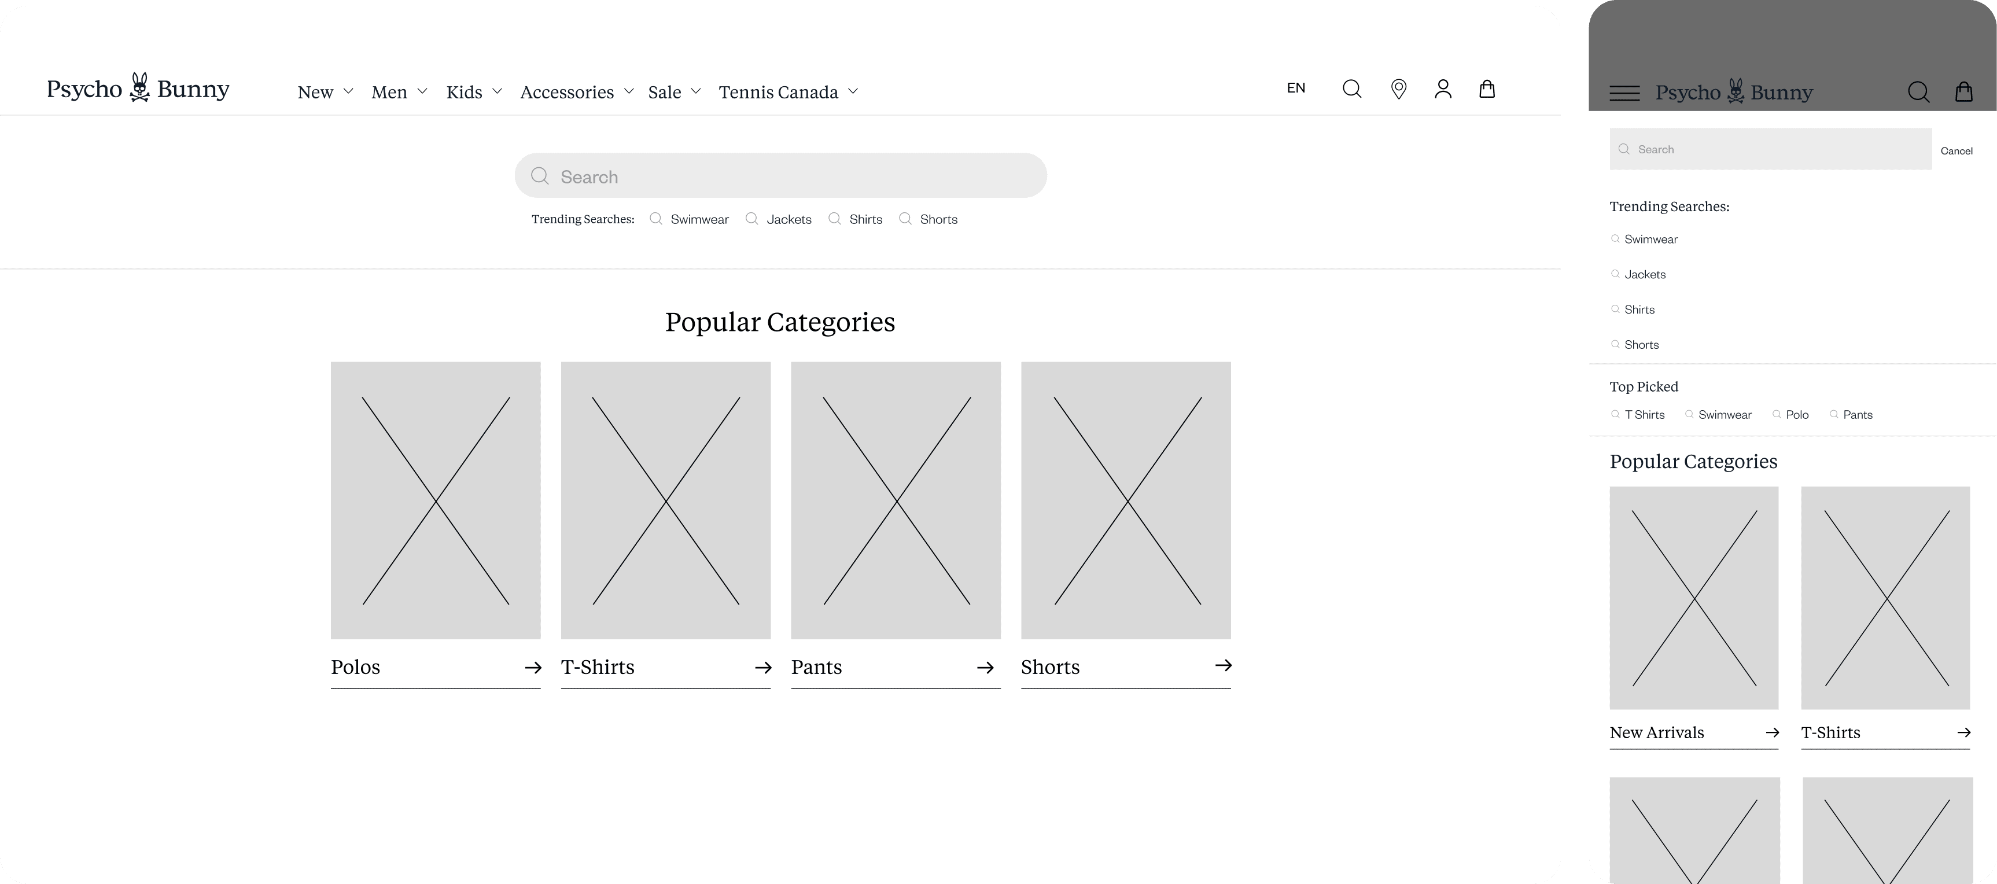Open the New Arrivals category image
Image resolution: width=1997 pixels, height=884 pixels.
[x=1694, y=598]
